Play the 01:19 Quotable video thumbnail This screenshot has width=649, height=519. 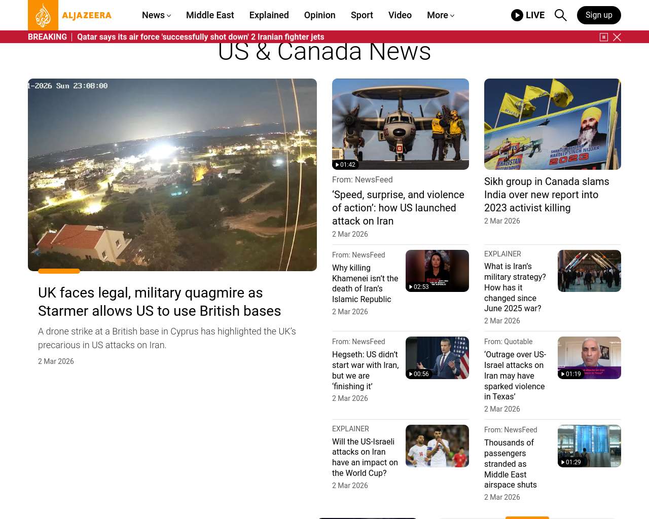tap(589, 357)
